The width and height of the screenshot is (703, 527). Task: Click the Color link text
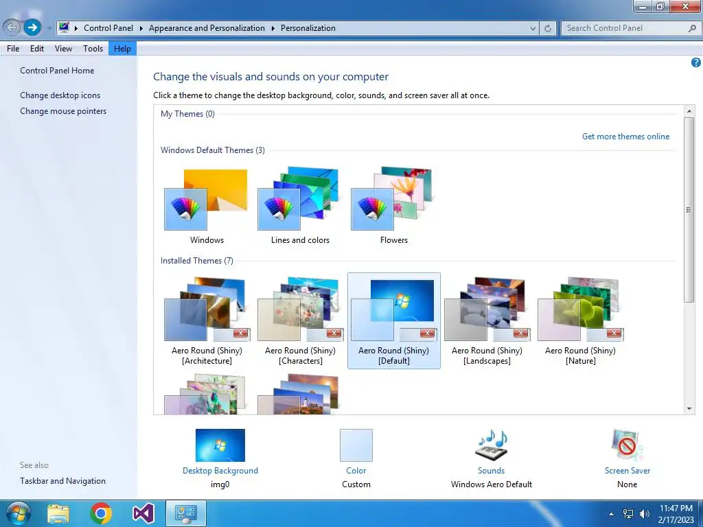[x=356, y=471]
